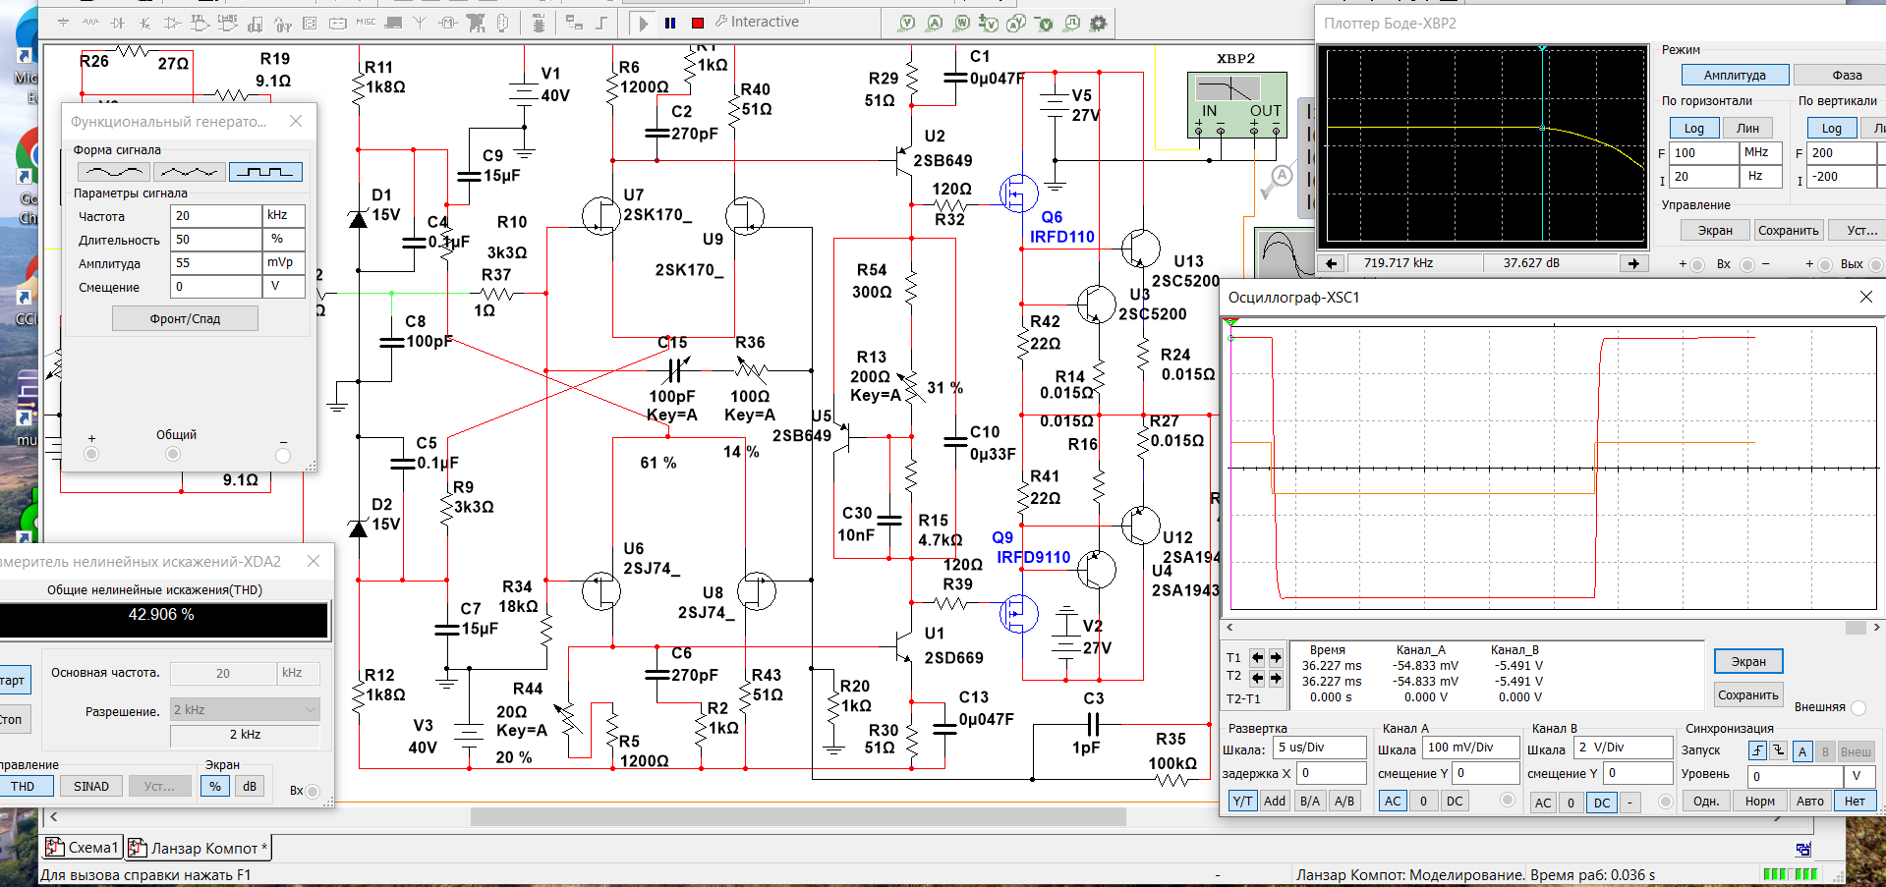Click Сохранить in the oscilloscope window
1886x887 pixels.
[x=1748, y=694]
